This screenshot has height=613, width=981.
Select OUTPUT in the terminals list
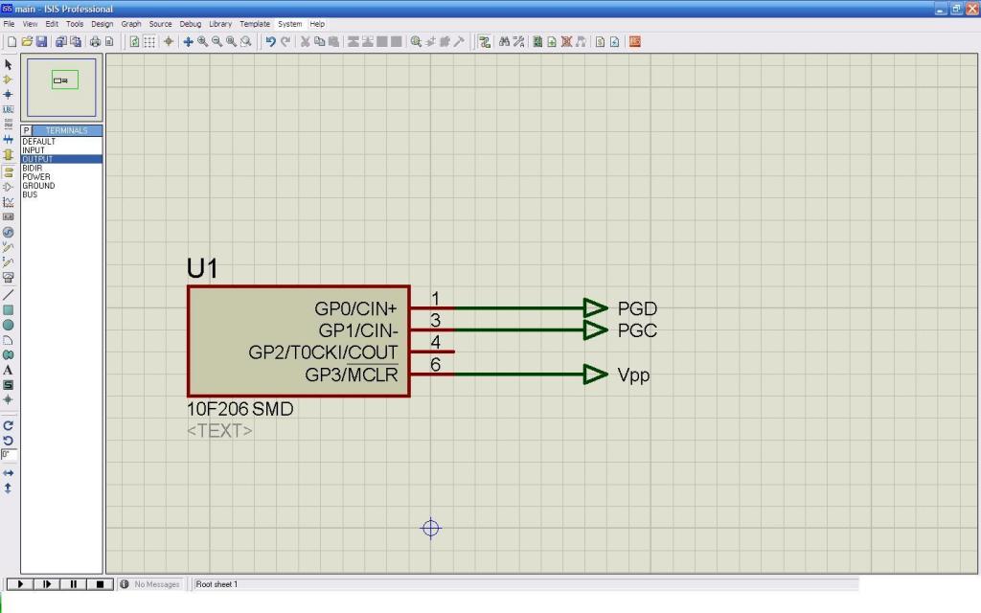tap(61, 159)
